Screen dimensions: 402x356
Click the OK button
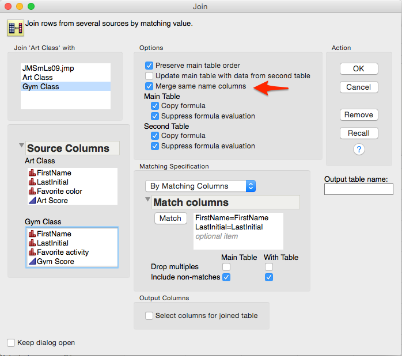tap(359, 68)
